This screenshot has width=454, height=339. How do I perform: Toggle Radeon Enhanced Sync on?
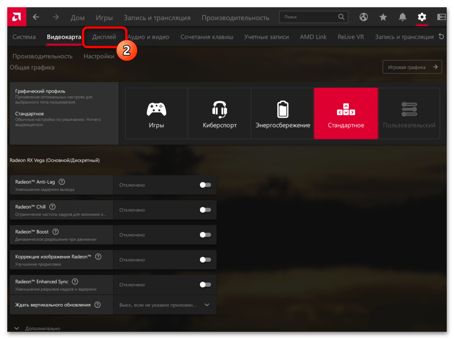pos(205,284)
